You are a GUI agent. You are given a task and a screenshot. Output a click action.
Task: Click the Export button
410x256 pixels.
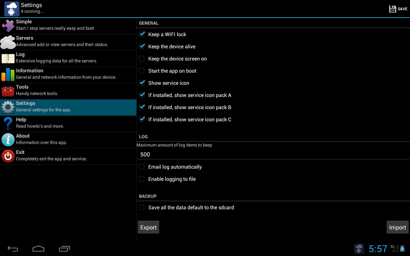[148, 227]
